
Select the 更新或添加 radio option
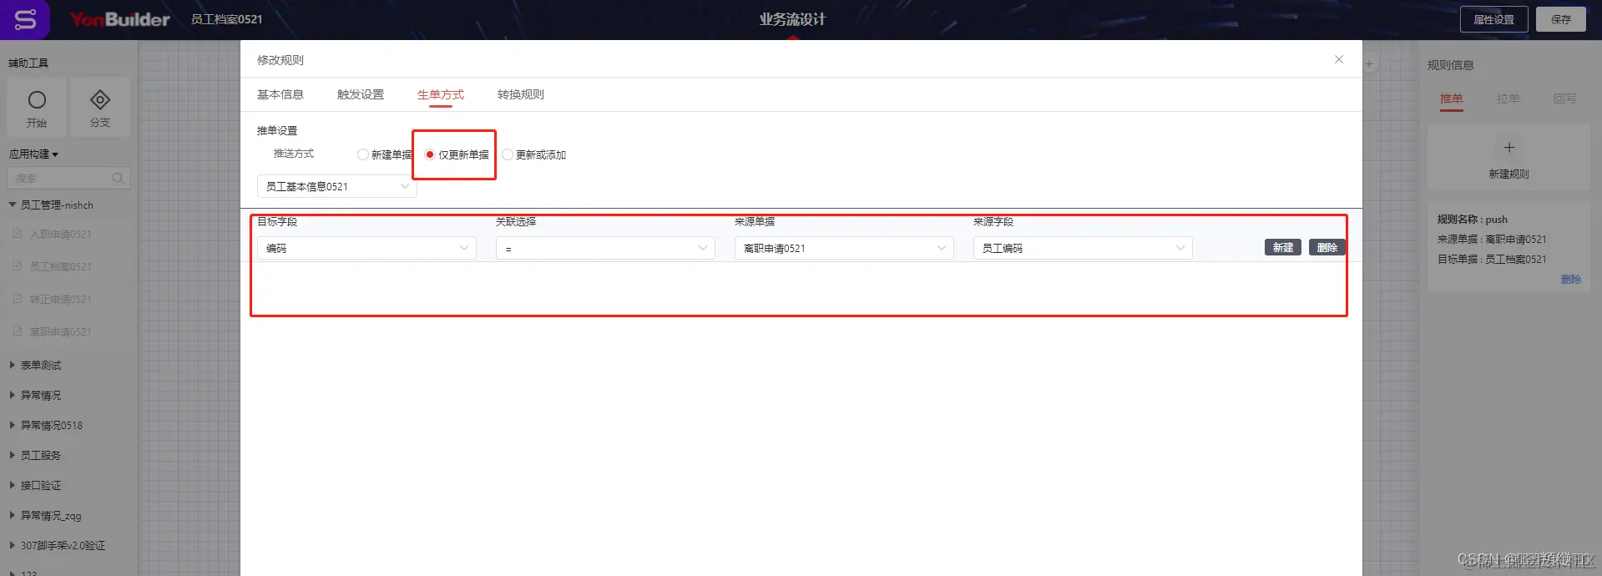(x=508, y=154)
